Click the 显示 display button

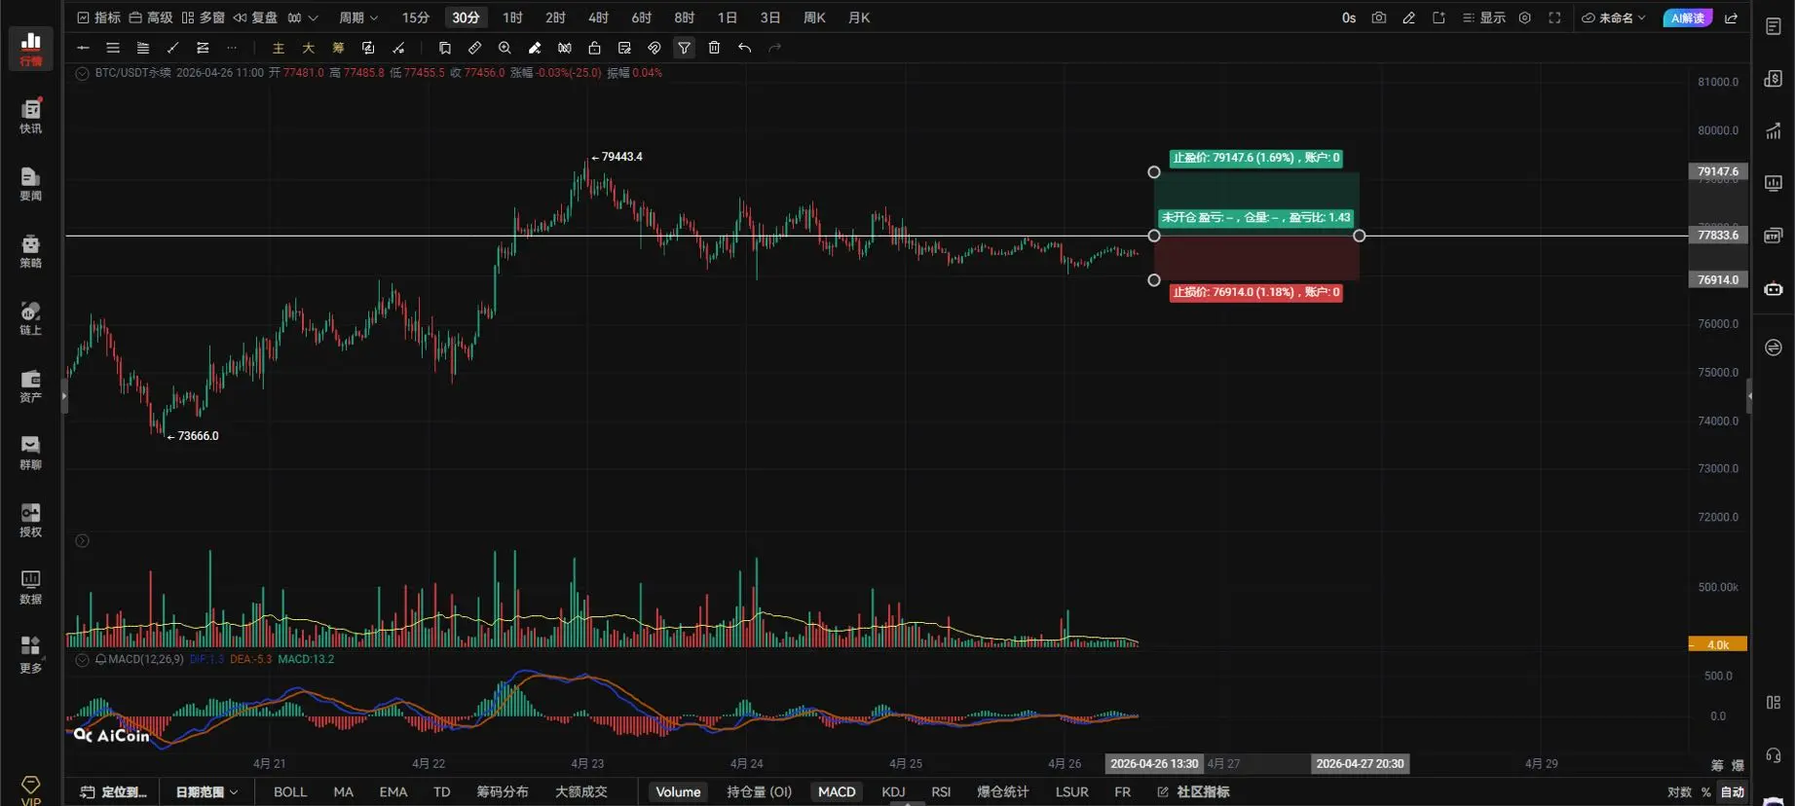click(1483, 18)
